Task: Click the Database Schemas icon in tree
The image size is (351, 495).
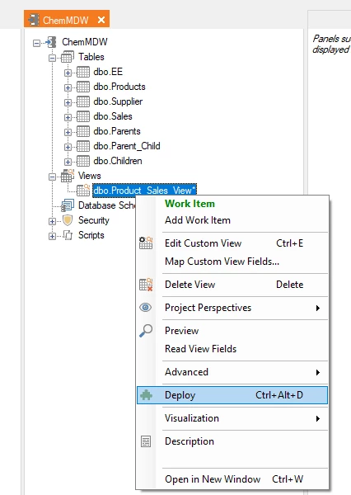Action: pyautogui.click(x=68, y=205)
